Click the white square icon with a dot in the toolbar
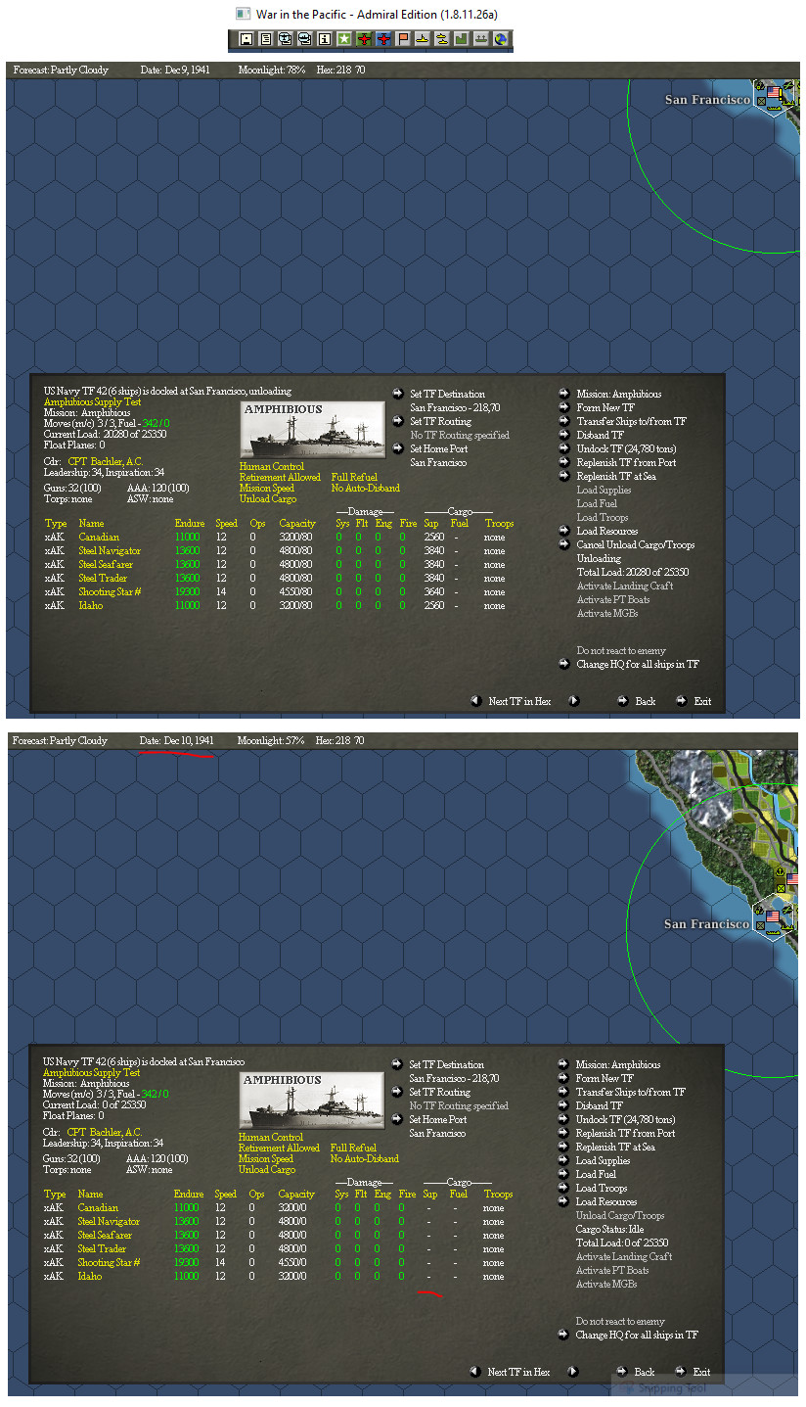806x1407 pixels. point(246,39)
